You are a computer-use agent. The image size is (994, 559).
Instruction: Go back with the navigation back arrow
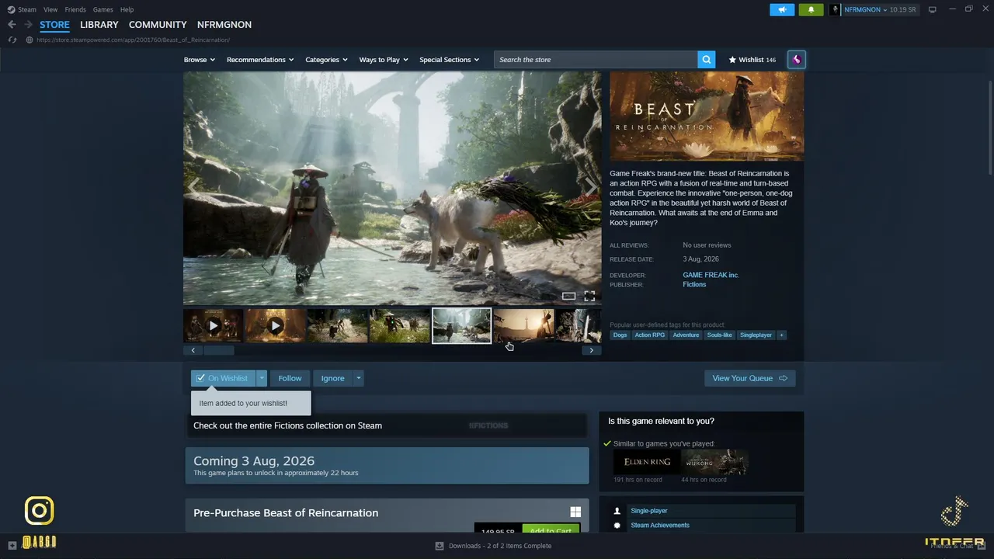coord(12,25)
